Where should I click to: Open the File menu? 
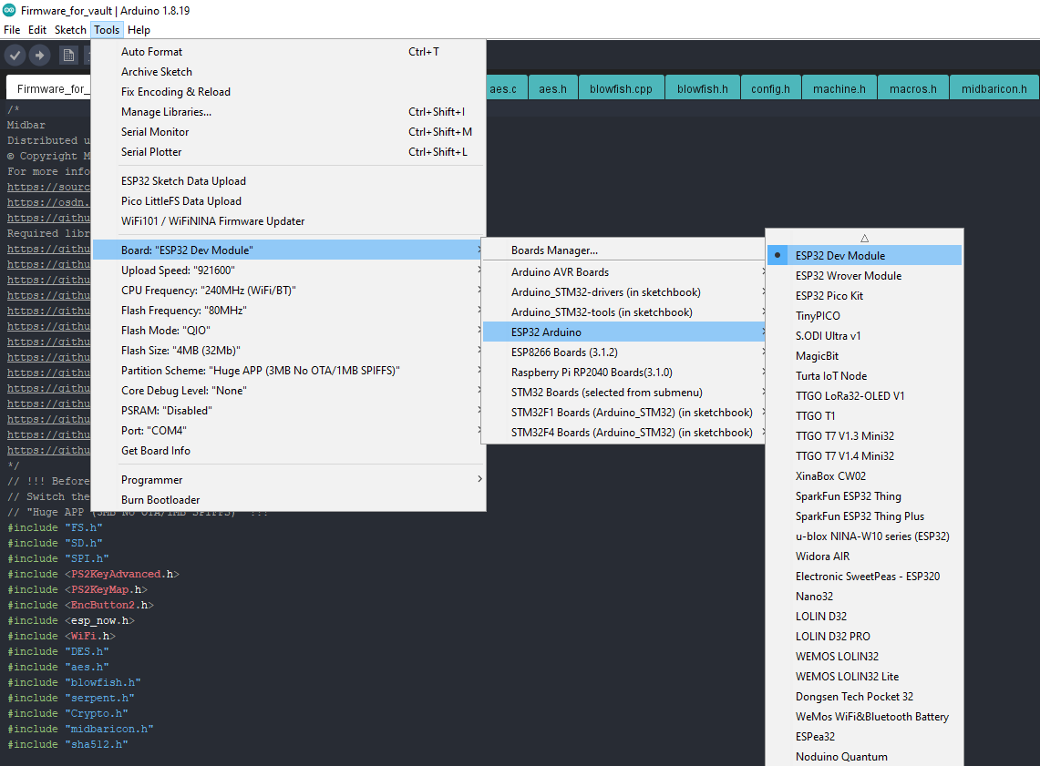12,30
